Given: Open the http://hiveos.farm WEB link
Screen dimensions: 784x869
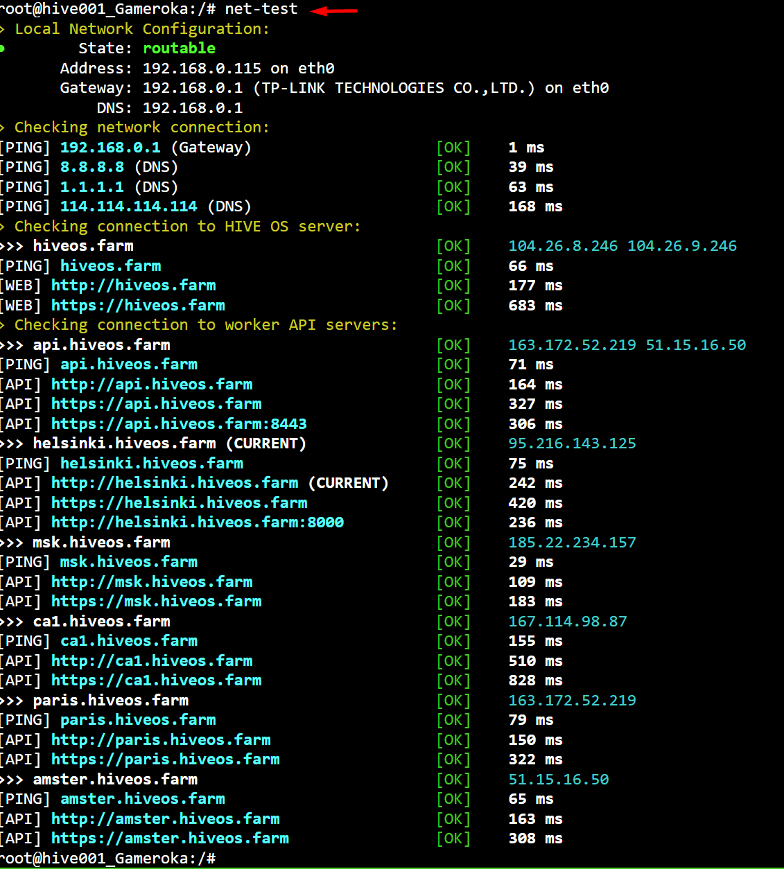Looking at the screenshot, I should pos(133,286).
